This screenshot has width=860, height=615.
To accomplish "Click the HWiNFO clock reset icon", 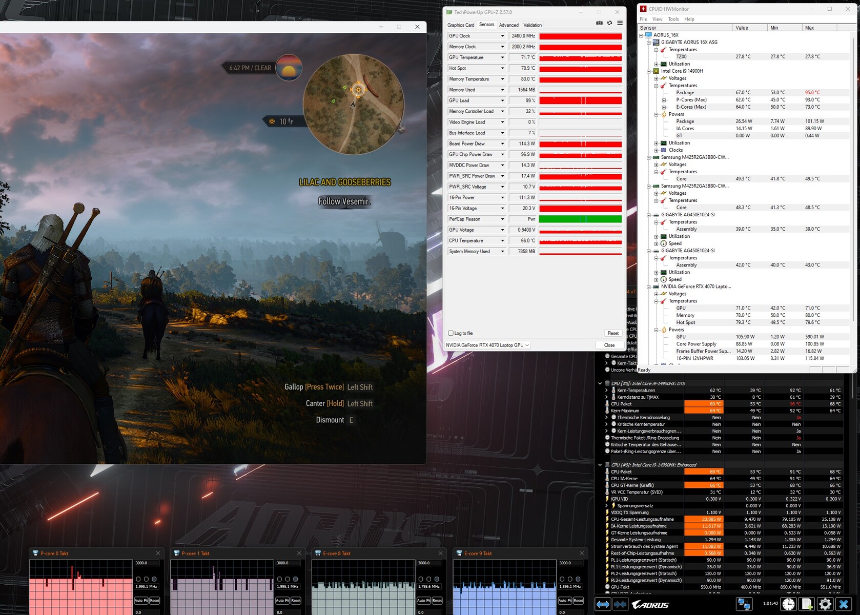I will pyautogui.click(x=788, y=605).
